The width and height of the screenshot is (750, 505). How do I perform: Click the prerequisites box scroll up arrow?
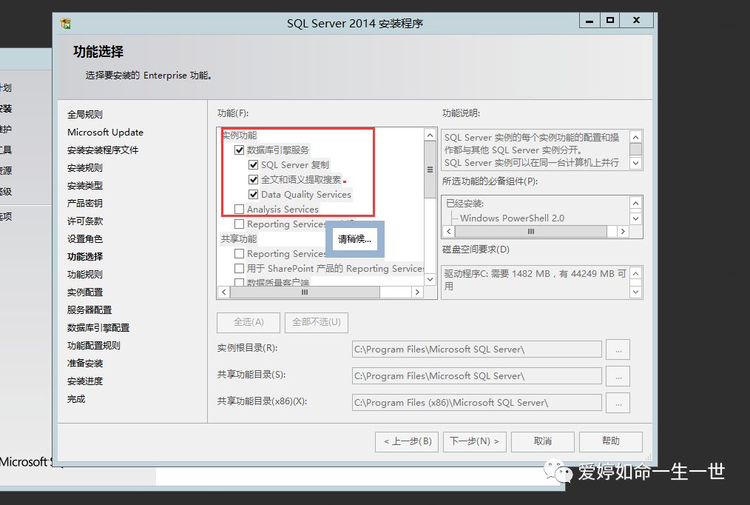(635, 204)
